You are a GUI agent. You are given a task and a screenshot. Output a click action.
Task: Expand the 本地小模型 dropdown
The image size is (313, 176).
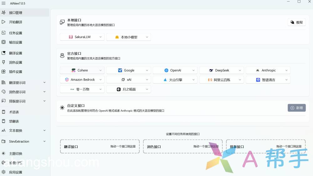pos(147,37)
